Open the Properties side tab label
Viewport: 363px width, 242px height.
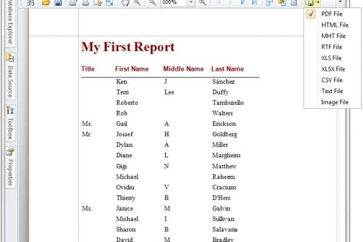[10, 172]
